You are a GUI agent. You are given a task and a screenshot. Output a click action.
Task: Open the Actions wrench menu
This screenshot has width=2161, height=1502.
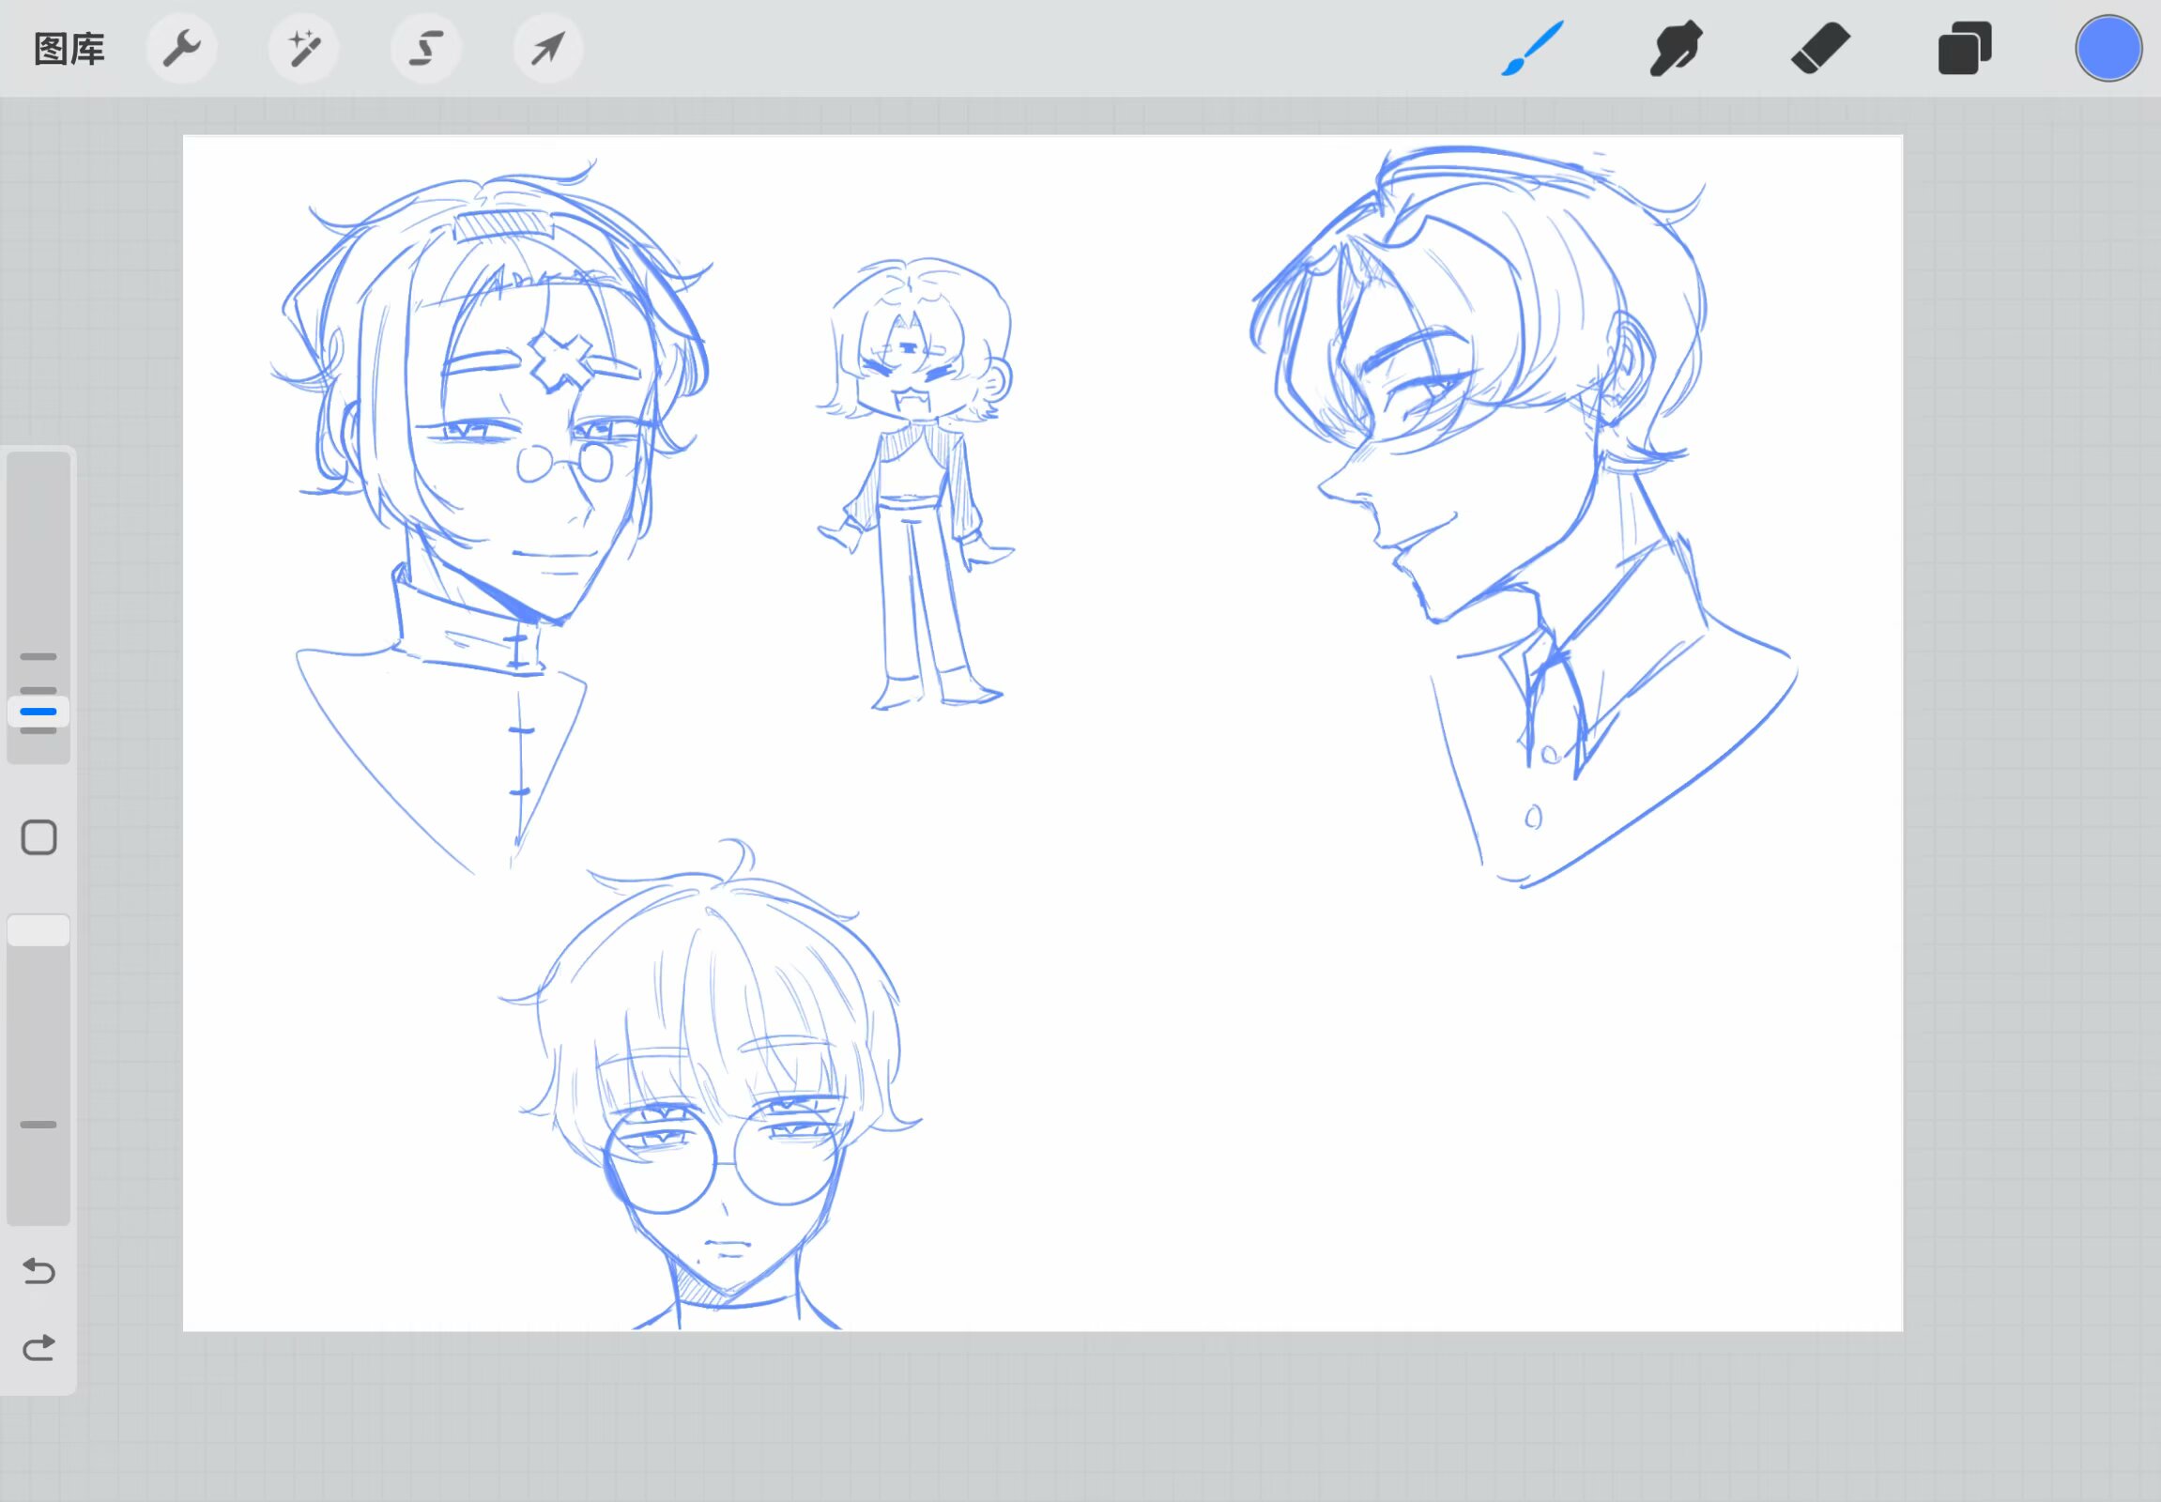pyautogui.click(x=182, y=49)
